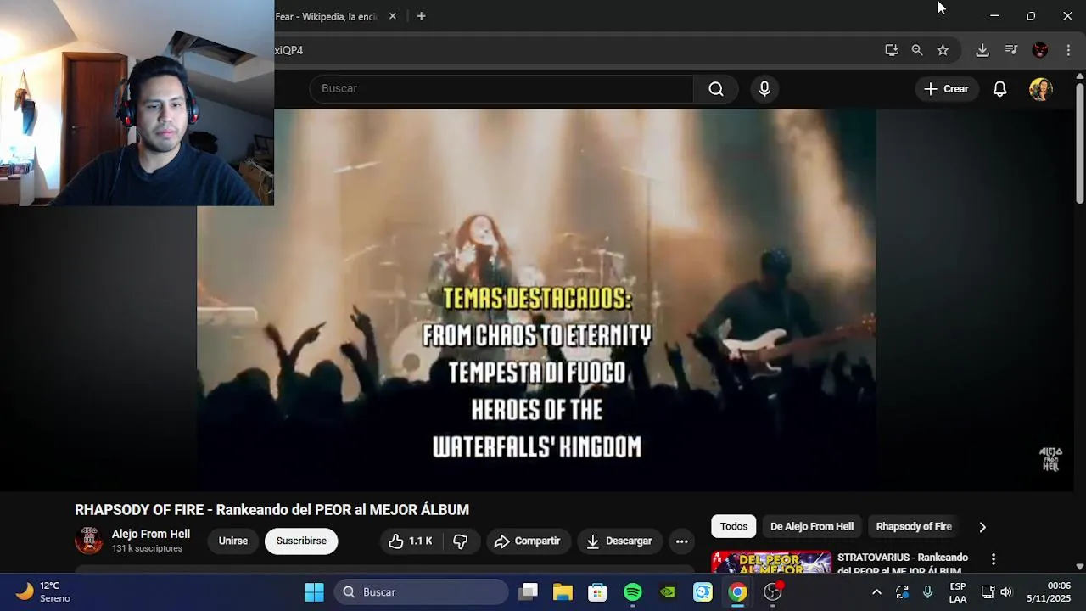Open a new browser tab
Viewport: 1086px width, 611px height.
[421, 16]
